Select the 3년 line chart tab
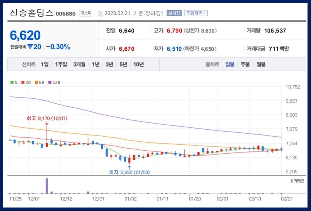This screenshot has width=311, height=211. click(109, 65)
